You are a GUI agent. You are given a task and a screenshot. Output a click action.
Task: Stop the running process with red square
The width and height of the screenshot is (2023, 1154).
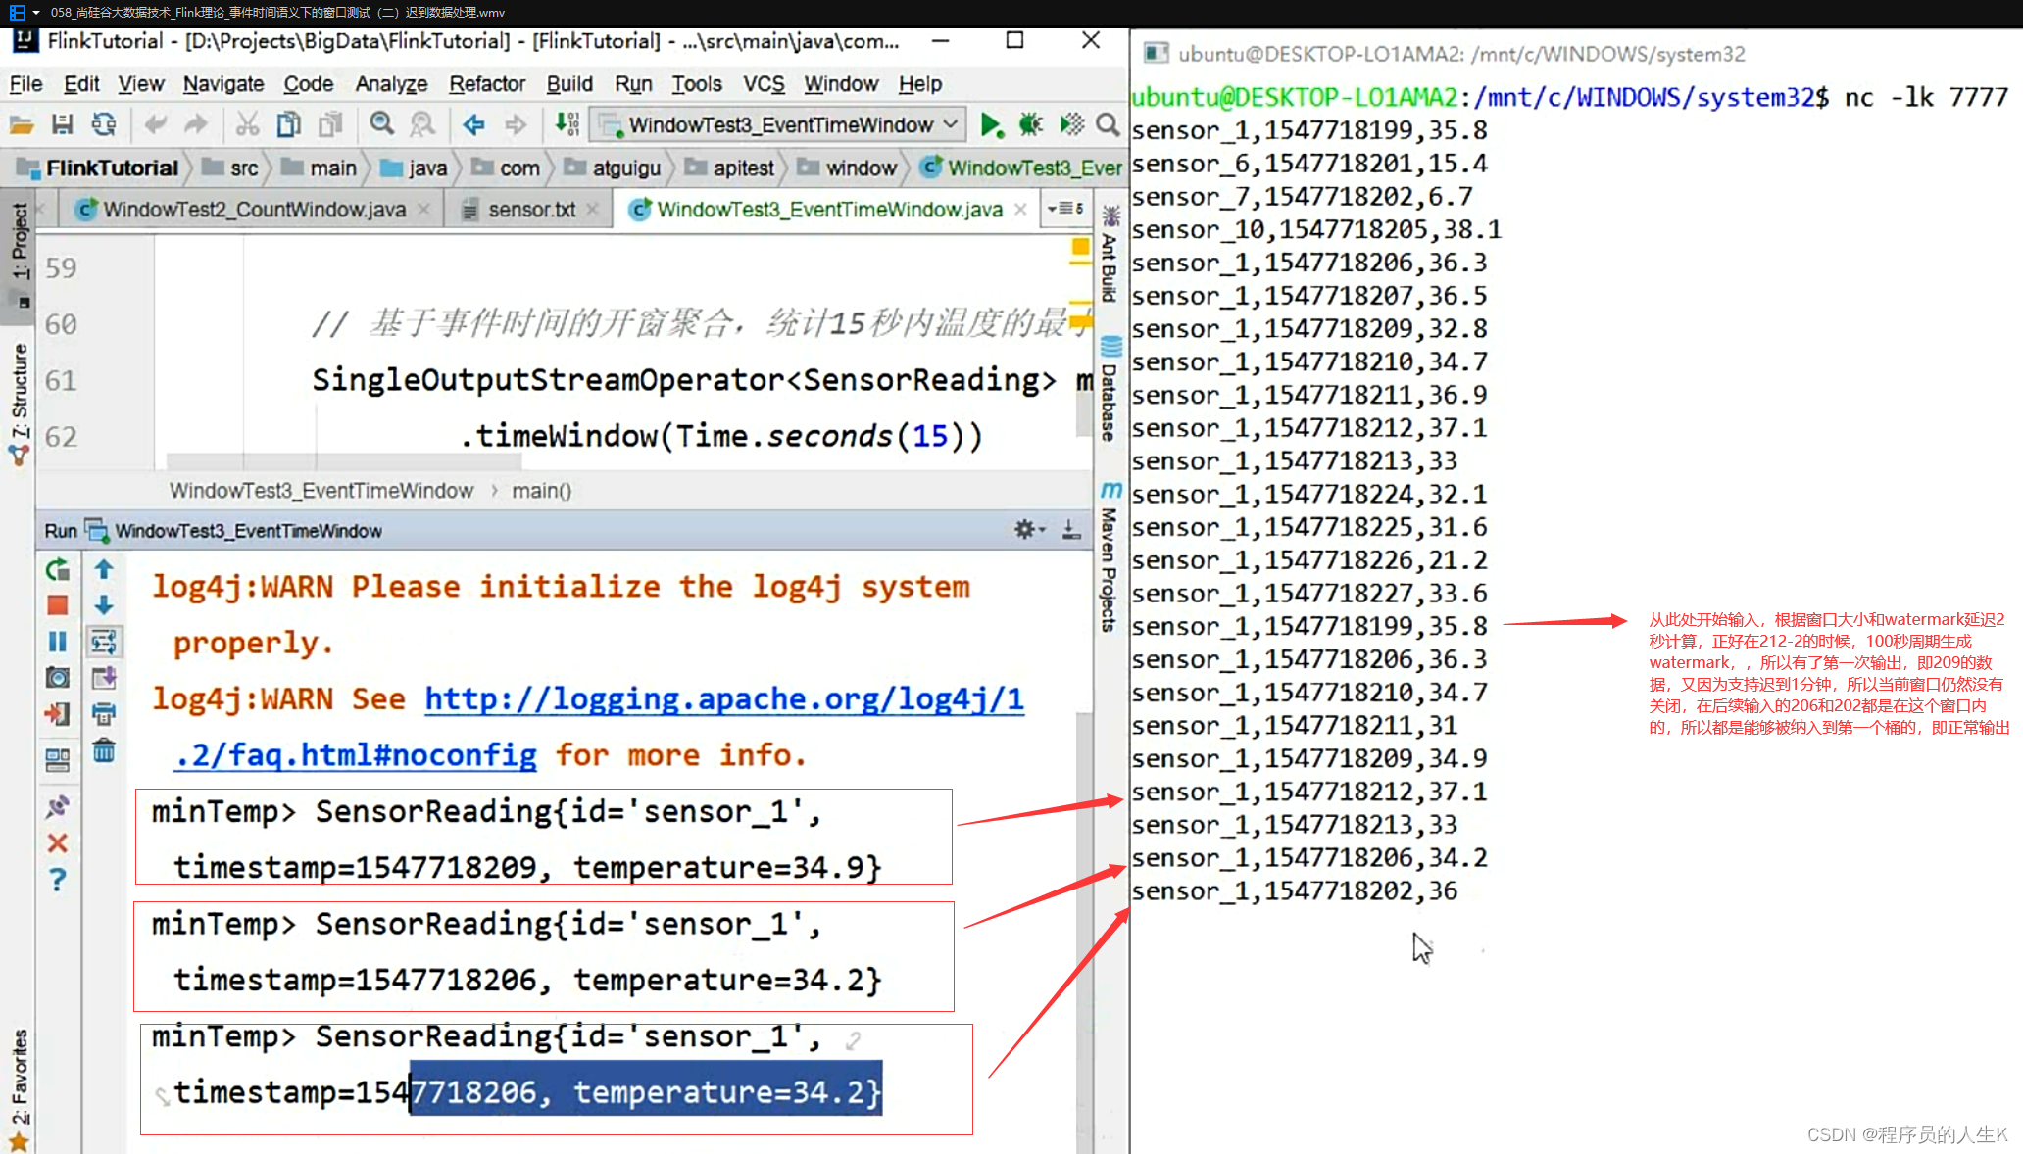pos(58,605)
